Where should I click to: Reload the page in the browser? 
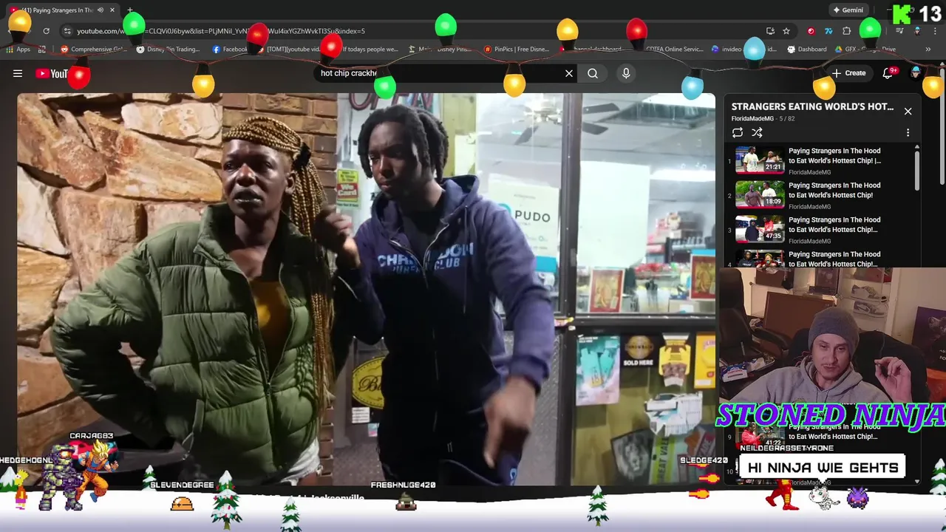[46, 31]
